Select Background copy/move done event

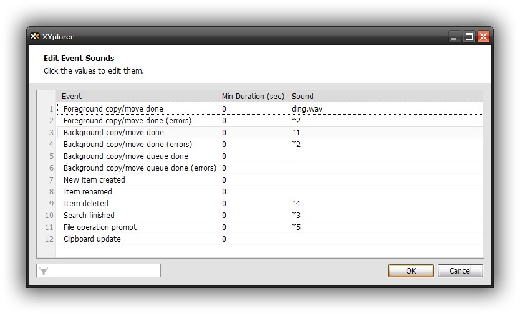click(x=113, y=133)
